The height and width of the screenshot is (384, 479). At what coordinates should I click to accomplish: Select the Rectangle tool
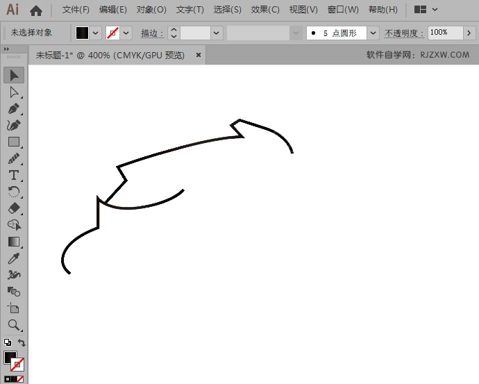point(14,142)
